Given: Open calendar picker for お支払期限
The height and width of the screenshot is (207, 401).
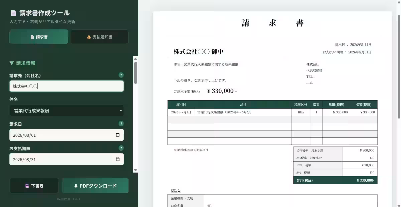Looking at the screenshot, I should (x=118, y=159).
